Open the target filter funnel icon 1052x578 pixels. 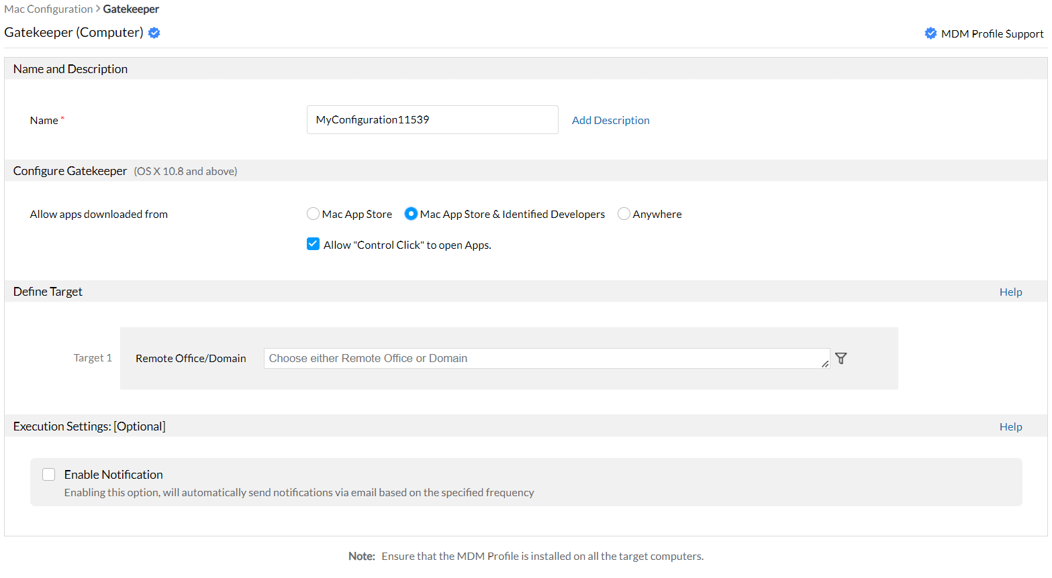point(841,359)
